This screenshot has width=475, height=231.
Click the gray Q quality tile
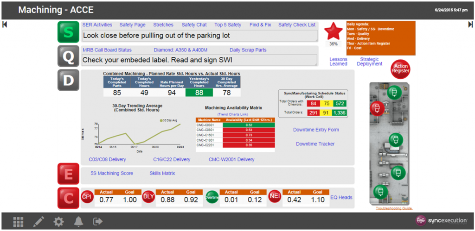point(68,56)
